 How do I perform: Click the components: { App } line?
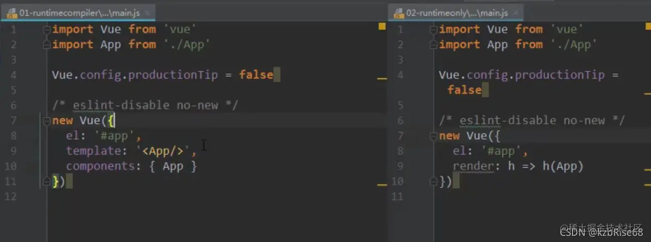pyautogui.click(x=131, y=166)
